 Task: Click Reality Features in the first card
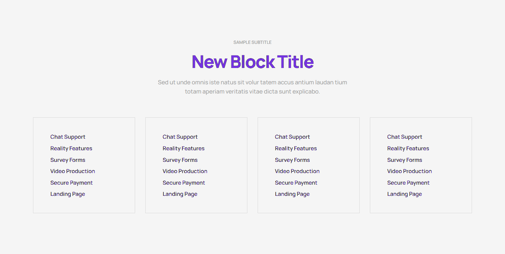coord(71,149)
